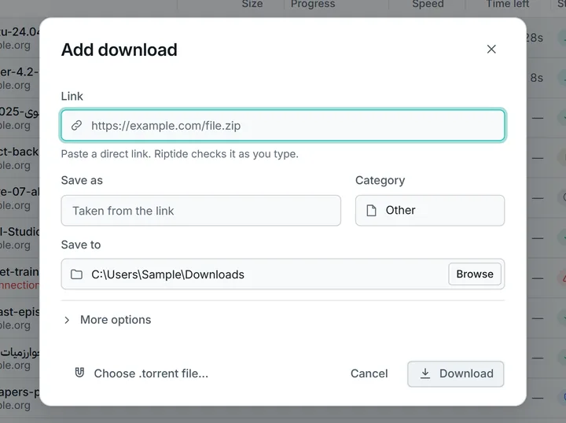This screenshot has width=566, height=423.
Task: Click the Progress column header behind the dialog
Action: coord(313,4)
